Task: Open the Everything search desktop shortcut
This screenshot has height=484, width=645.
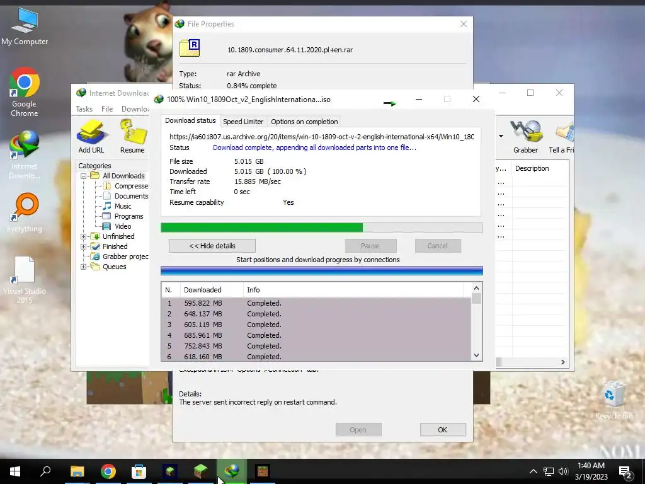Action: click(25, 213)
